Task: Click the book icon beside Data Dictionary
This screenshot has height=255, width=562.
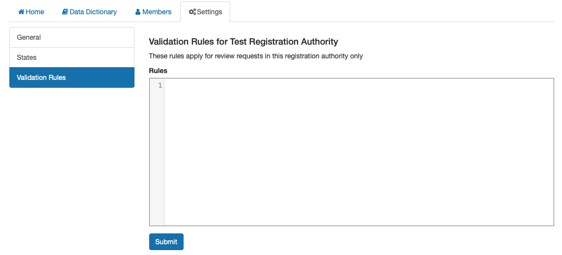Action: coord(65,12)
